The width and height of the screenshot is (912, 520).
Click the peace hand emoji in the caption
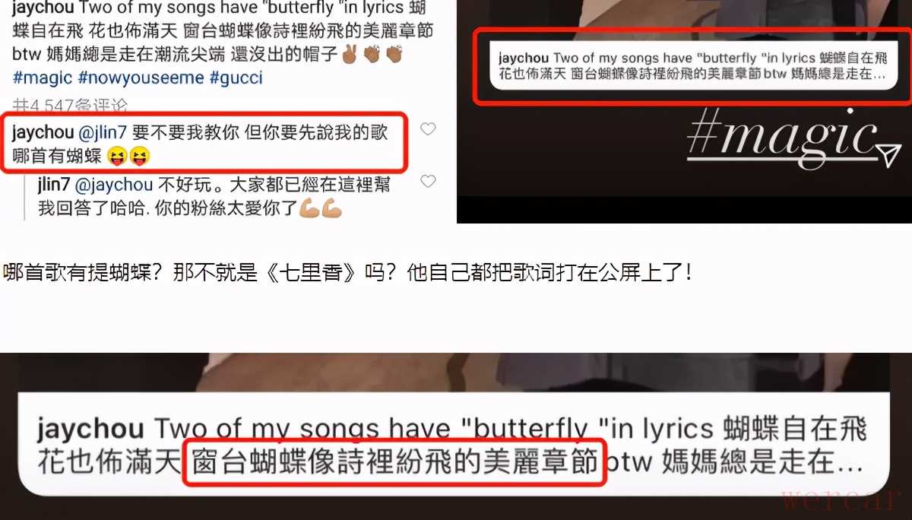(x=350, y=55)
